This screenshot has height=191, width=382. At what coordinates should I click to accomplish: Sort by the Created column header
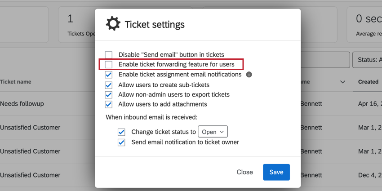(368, 82)
